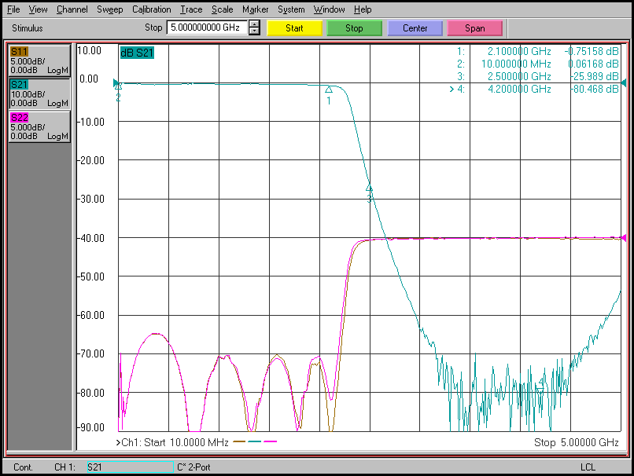The image size is (634, 476).
Task: Click the LCL status indicator
Action: pyautogui.click(x=588, y=467)
